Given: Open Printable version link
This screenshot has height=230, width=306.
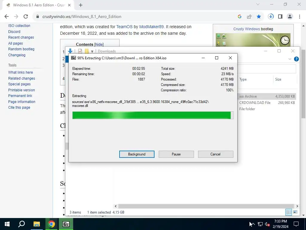Looking at the screenshot, I should pyautogui.click(x=22, y=90).
